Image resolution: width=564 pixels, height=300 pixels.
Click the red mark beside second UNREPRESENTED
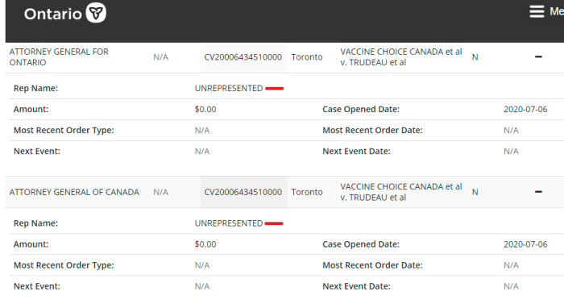(x=274, y=223)
